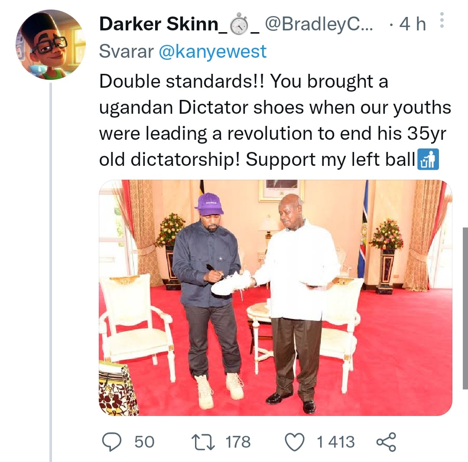Open the attached photo of two men
Viewport: 468px width, 462px height.
coord(275,297)
